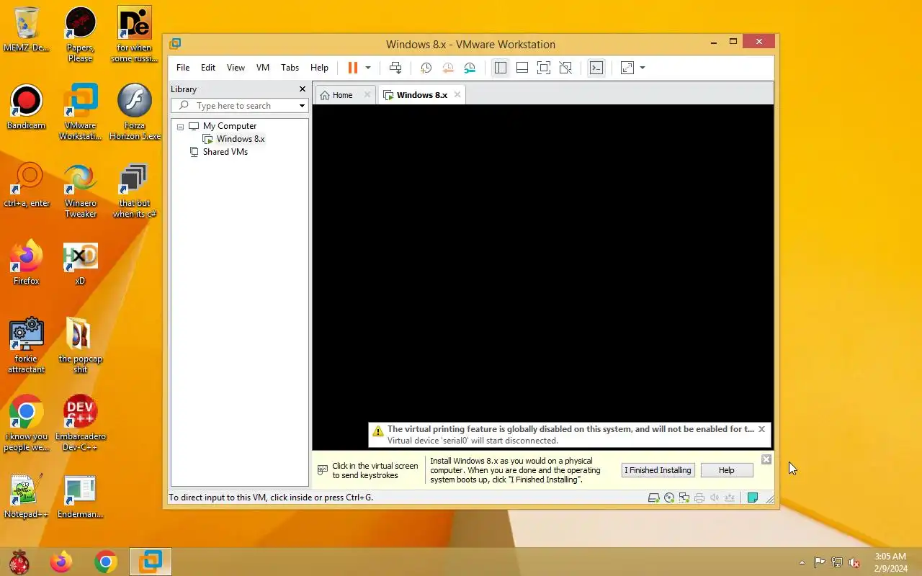The height and width of the screenshot is (576, 922).
Task: Click the teal message log icon
Action: (x=753, y=498)
